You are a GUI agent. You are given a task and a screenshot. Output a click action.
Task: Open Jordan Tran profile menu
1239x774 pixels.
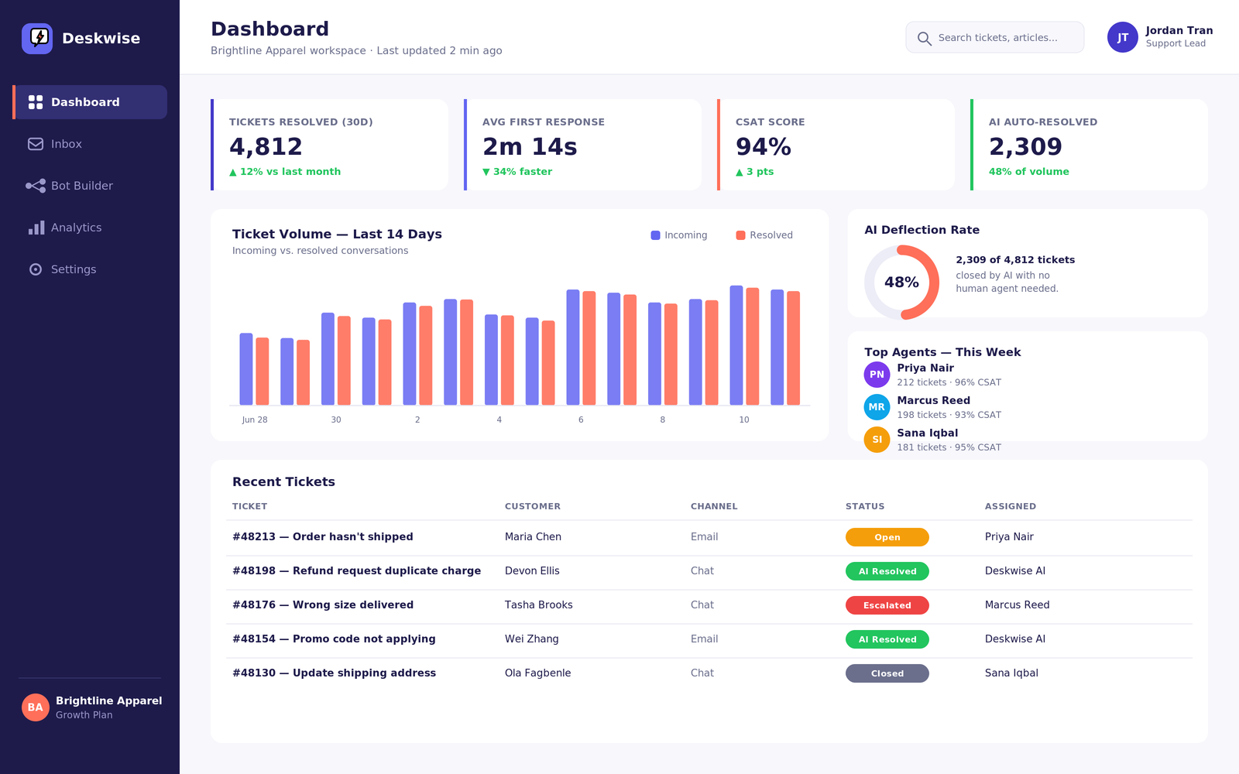tap(1160, 37)
